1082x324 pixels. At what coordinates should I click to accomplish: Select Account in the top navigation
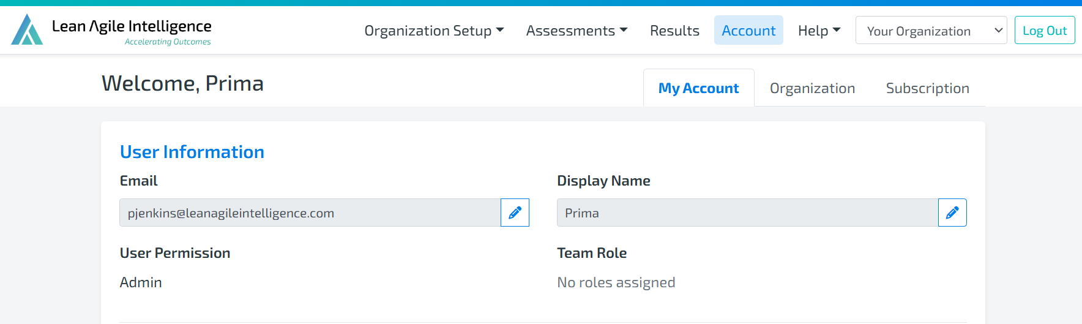click(x=748, y=30)
